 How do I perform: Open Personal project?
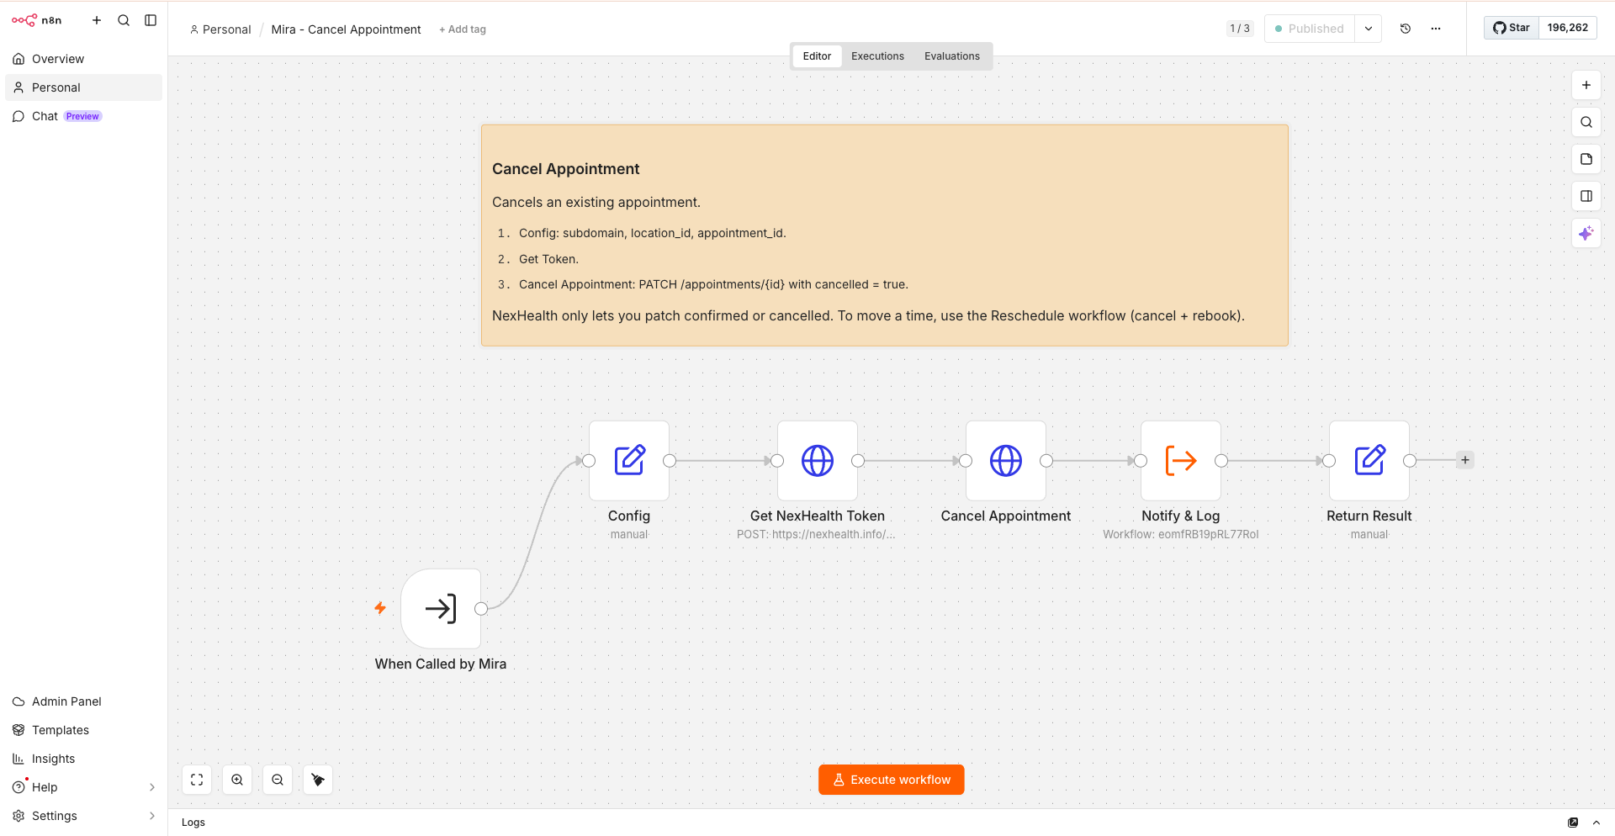83,87
